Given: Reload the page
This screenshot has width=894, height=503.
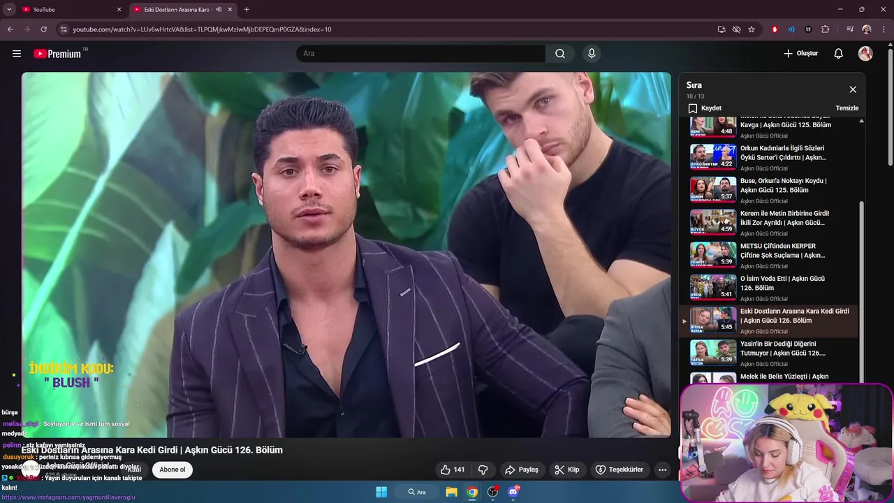Looking at the screenshot, I should (x=43, y=29).
